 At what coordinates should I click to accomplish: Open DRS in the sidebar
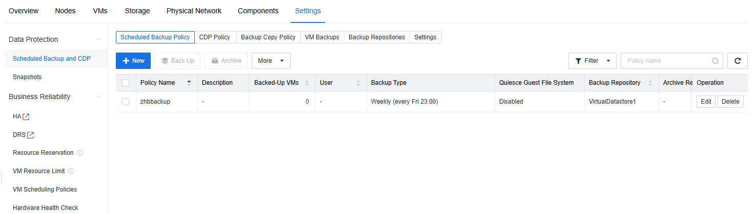point(19,135)
